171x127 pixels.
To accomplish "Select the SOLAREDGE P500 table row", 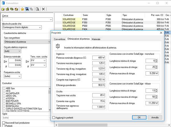I will click(112, 26).
